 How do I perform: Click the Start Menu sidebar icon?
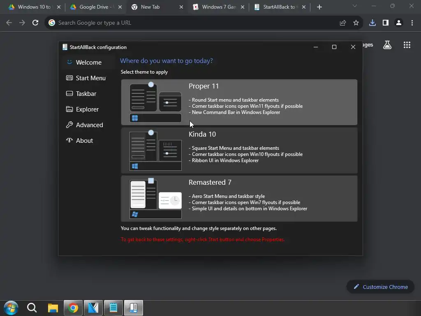69,78
